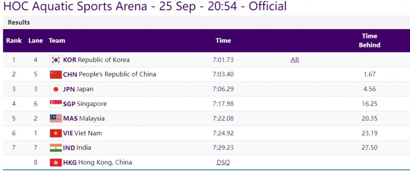Open the JPN Japan team link
The height and width of the screenshot is (183, 410).
(x=78, y=89)
